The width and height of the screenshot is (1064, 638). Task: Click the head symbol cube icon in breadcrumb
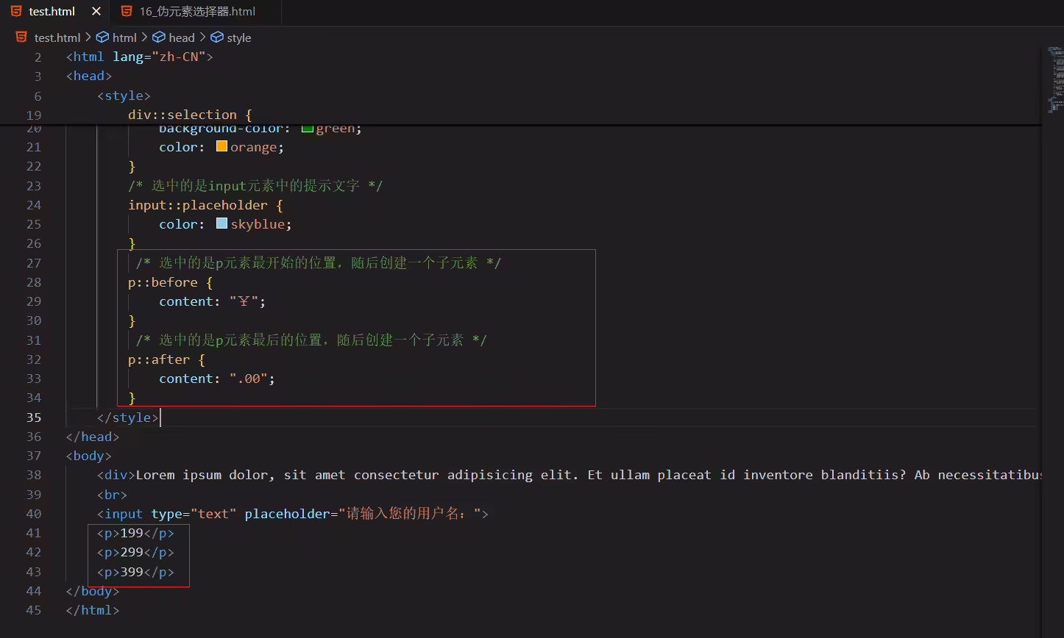pyautogui.click(x=159, y=37)
